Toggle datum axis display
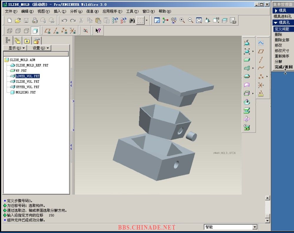The width and height of the screenshot is (294, 233). coord(56,31)
